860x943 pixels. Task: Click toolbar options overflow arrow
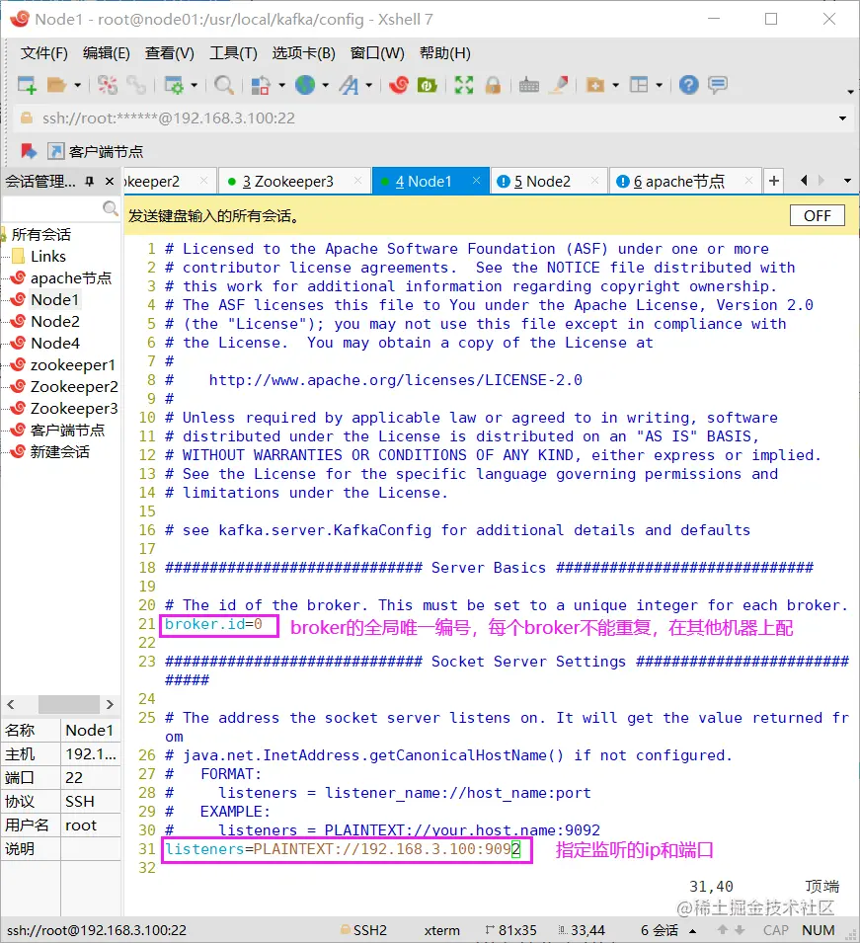click(850, 92)
